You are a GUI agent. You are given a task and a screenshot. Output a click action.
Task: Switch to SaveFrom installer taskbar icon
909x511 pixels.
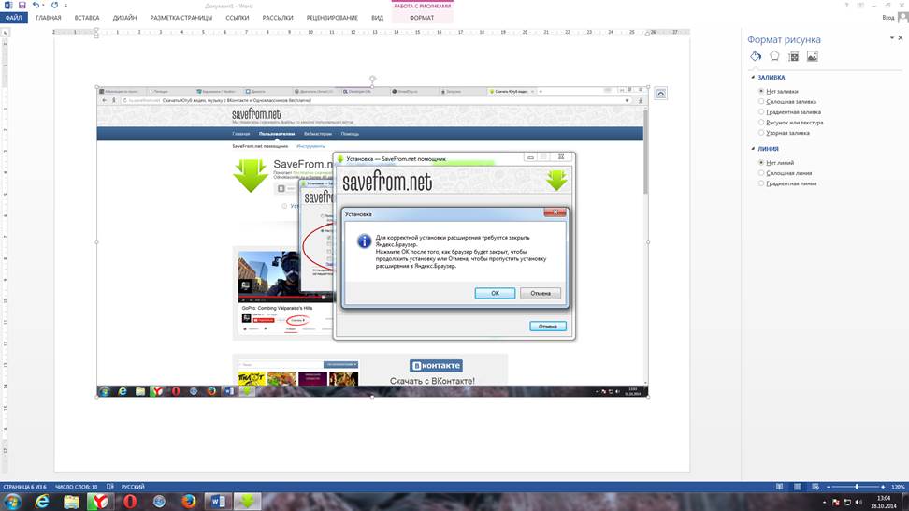point(248,502)
